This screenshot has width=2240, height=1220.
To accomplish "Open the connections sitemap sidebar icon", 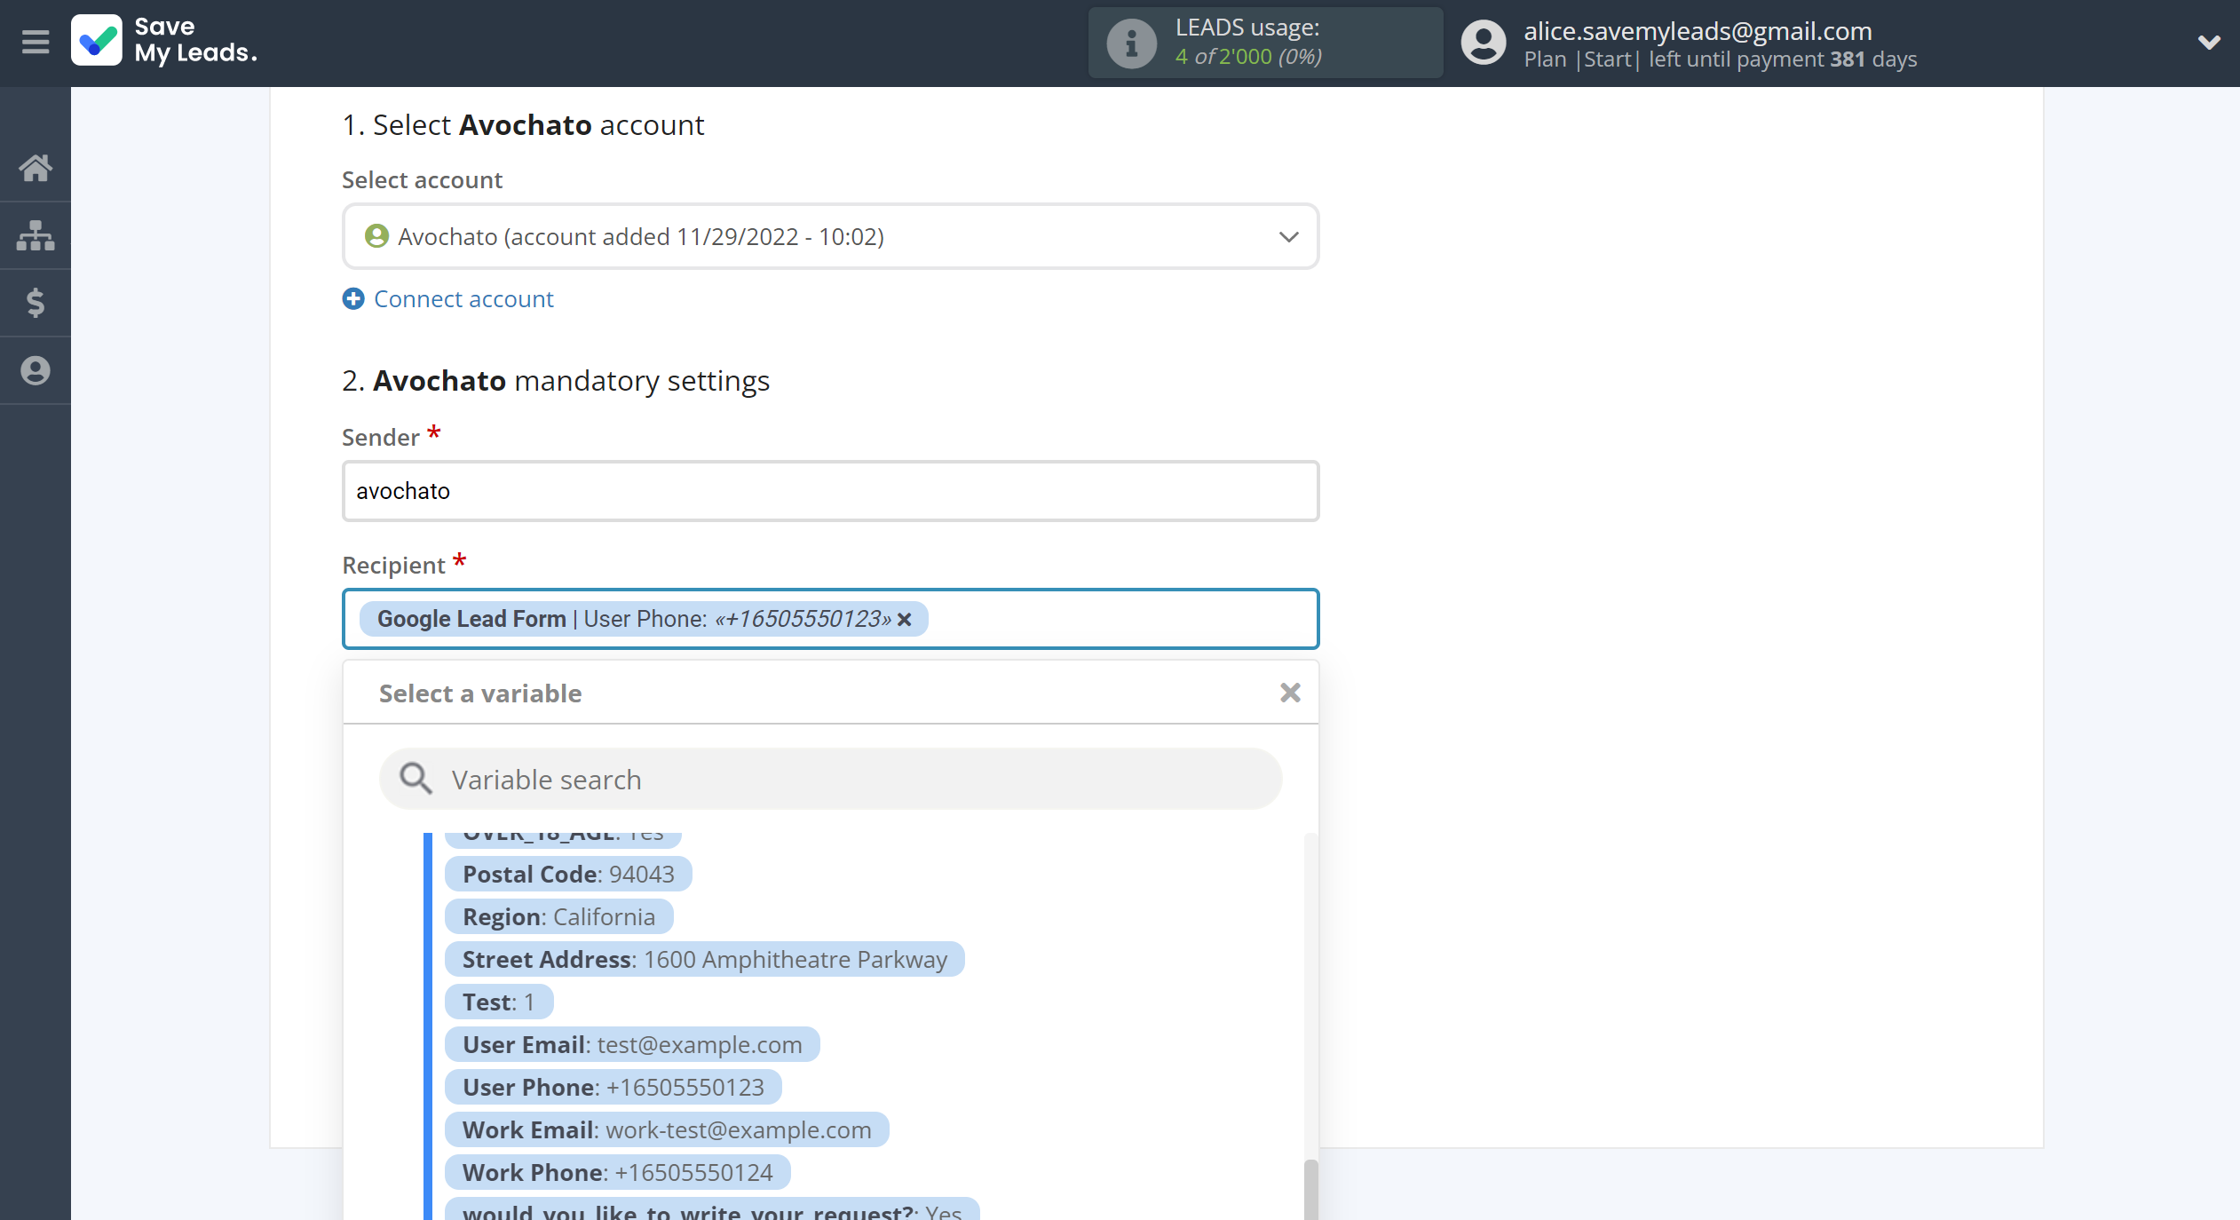I will (36, 235).
